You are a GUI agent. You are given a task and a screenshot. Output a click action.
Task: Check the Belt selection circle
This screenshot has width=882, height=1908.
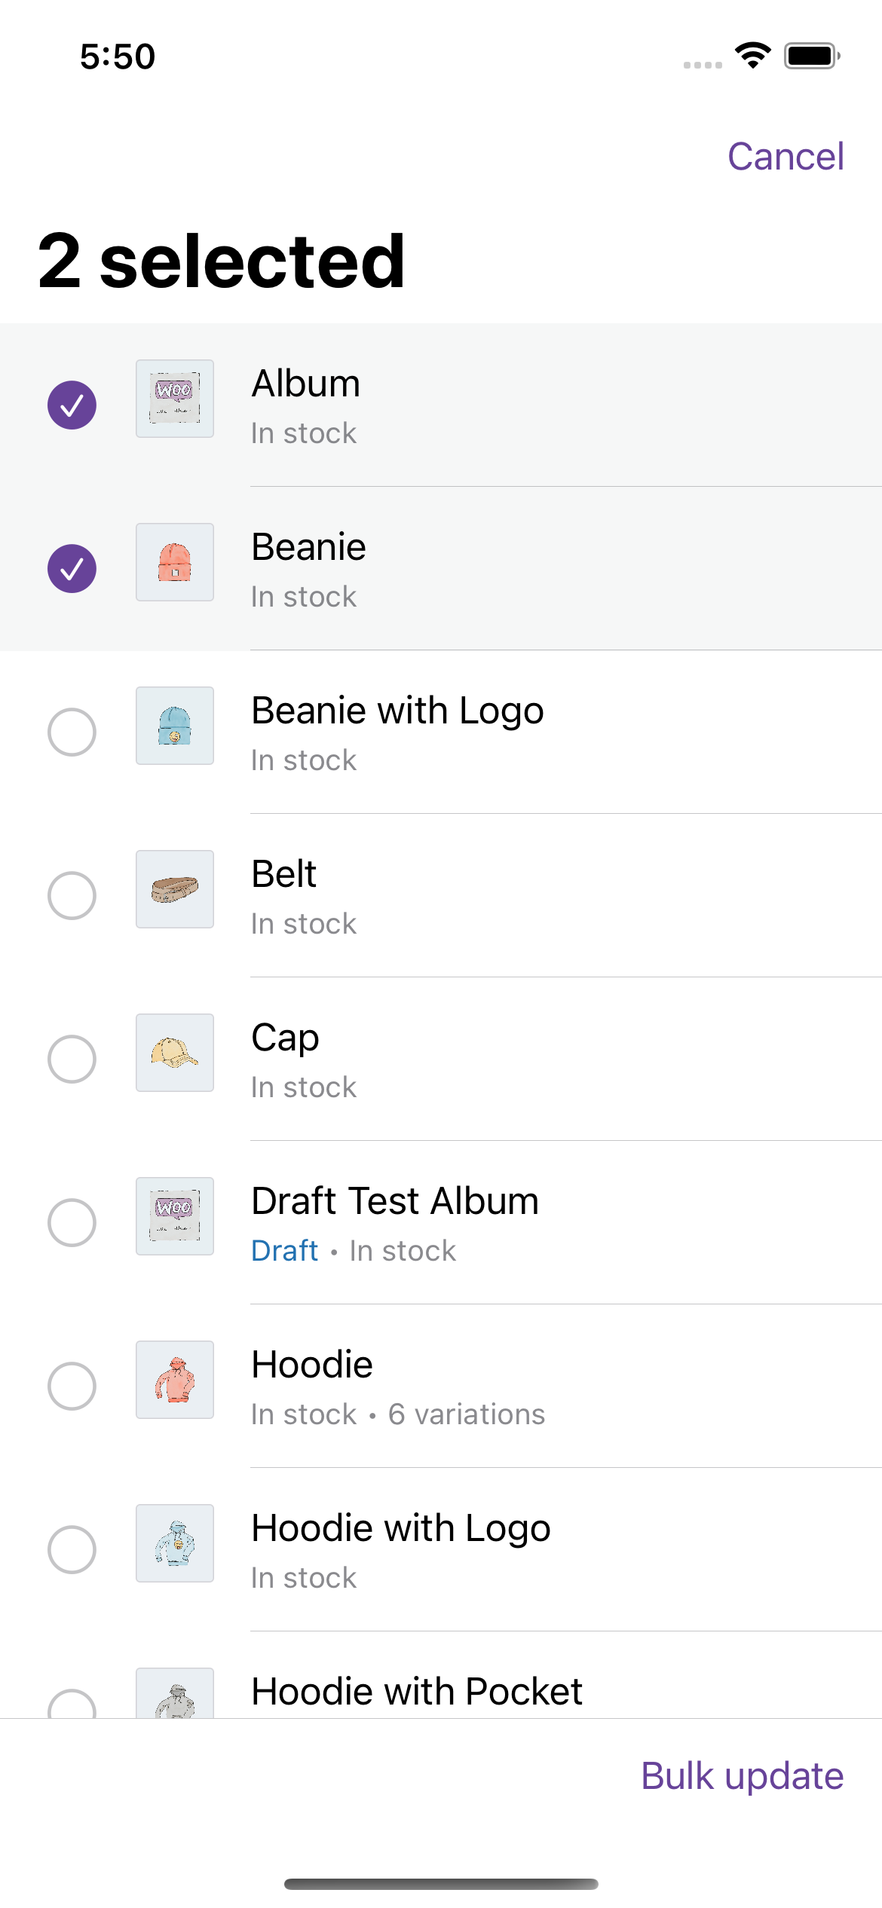[72, 895]
